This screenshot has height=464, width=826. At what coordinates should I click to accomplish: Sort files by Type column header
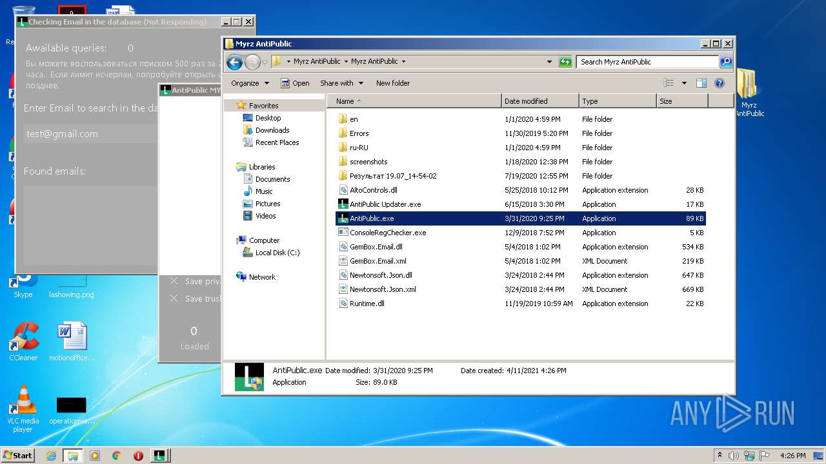(618, 101)
